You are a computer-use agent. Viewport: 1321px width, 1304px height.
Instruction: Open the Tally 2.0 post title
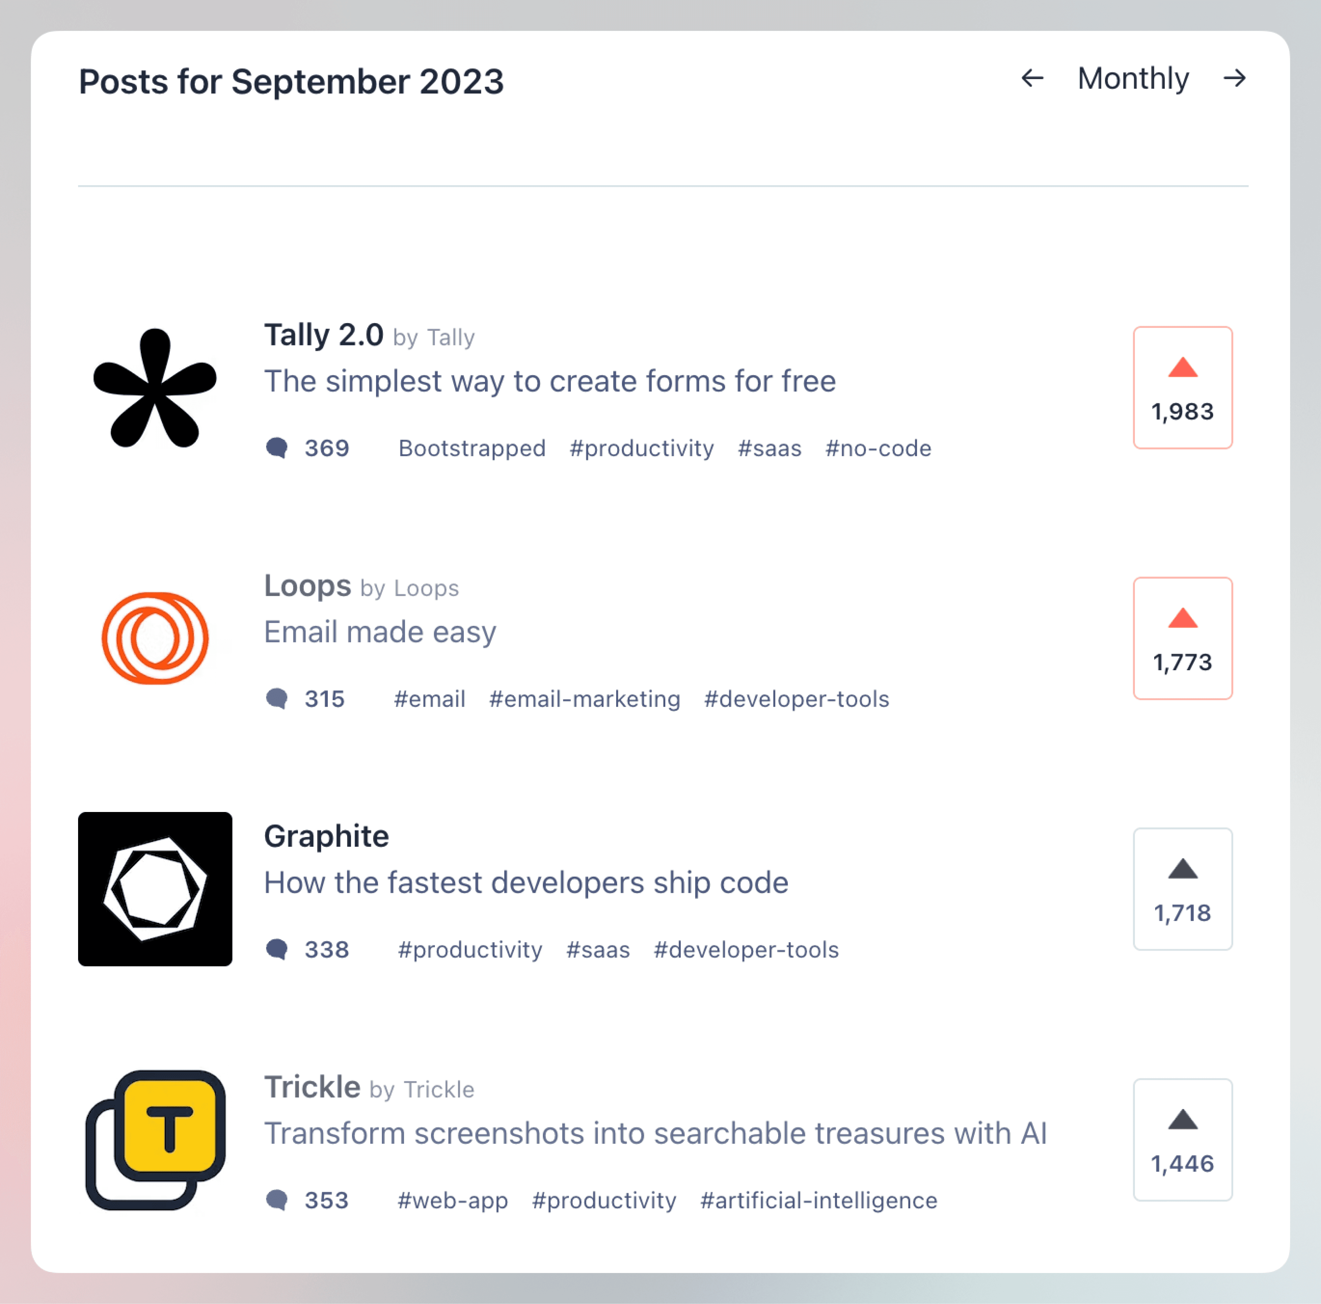323,335
